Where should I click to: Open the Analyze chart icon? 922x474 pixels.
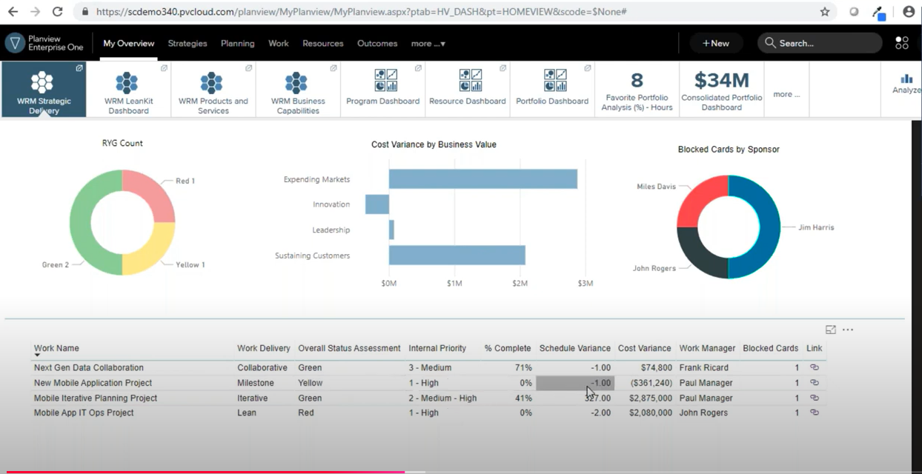(x=906, y=84)
